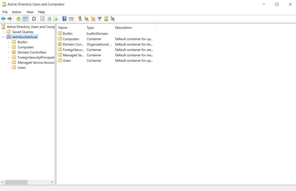Sort list by Type column header

pos(99,27)
